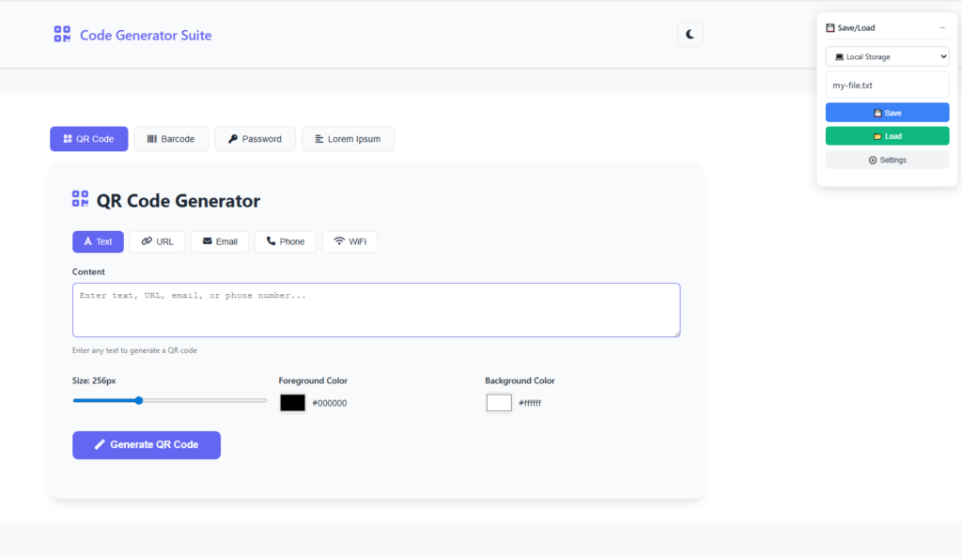The image size is (962, 557).
Task: Select the WiFi content type
Action: [x=349, y=241]
